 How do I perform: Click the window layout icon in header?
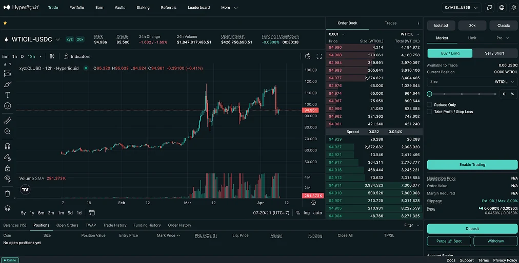pos(489,8)
